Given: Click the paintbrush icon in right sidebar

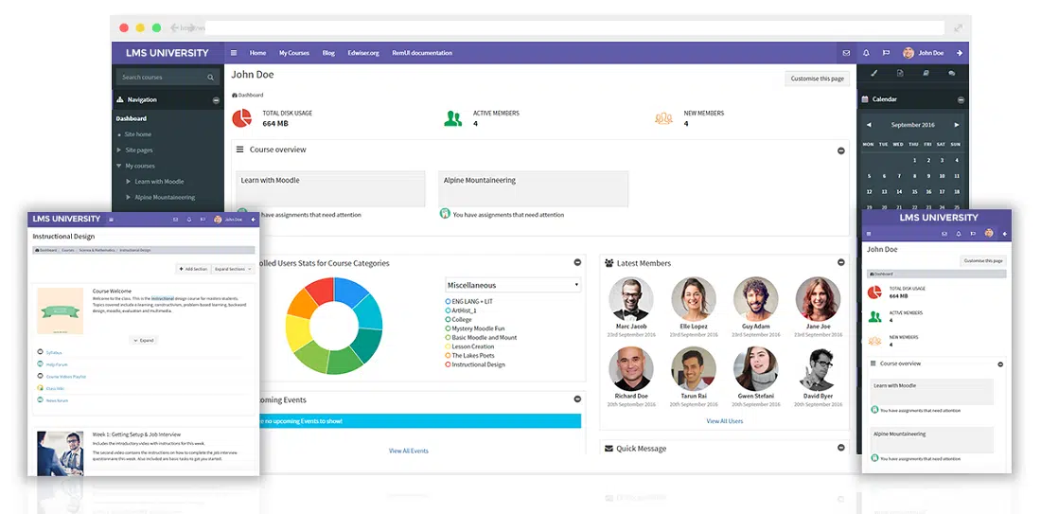Looking at the screenshot, I should [x=873, y=73].
